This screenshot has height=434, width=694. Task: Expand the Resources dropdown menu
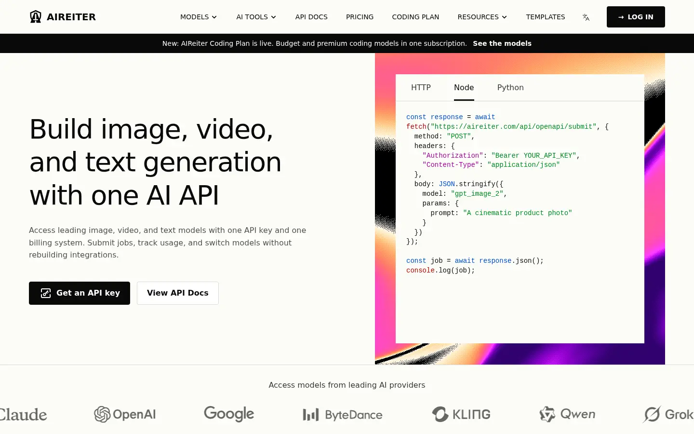[482, 17]
